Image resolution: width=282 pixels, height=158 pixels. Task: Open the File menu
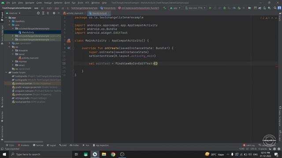(8, 3)
